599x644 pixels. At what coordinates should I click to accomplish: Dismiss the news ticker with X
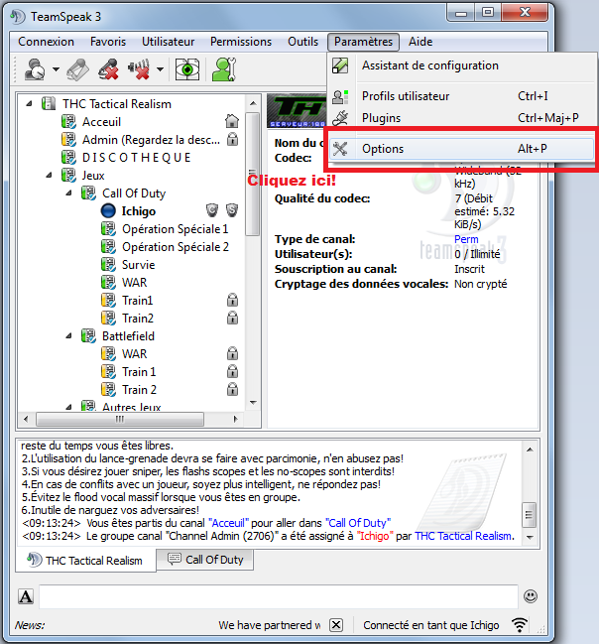[336, 625]
